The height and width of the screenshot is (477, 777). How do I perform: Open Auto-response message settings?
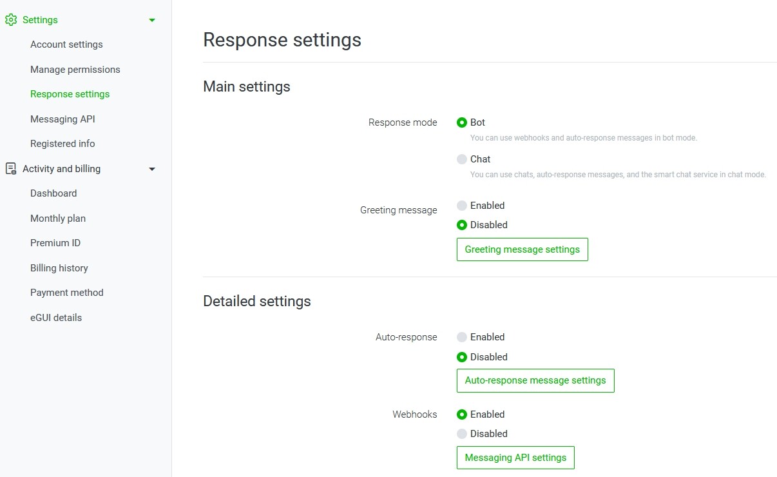(535, 380)
